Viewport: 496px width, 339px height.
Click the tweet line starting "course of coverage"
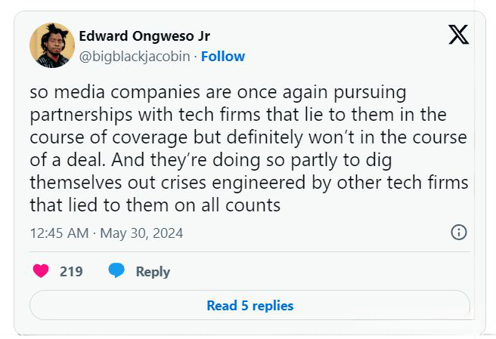(250, 138)
